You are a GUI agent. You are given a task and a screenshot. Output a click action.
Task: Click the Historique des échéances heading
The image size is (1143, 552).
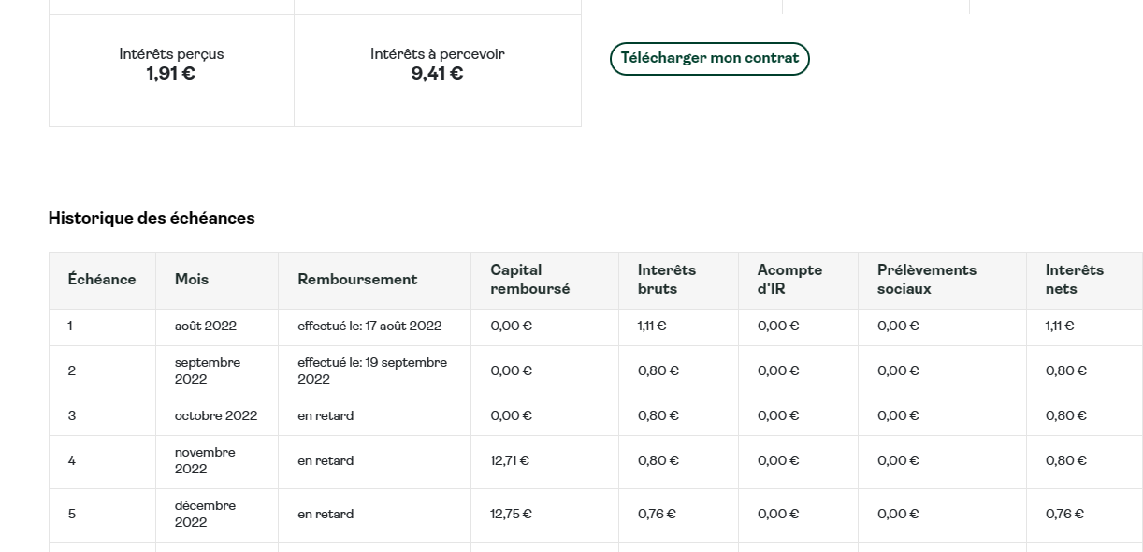click(x=152, y=218)
